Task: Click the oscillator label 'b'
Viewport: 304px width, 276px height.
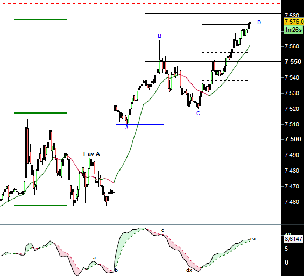Action: [x=116, y=270]
